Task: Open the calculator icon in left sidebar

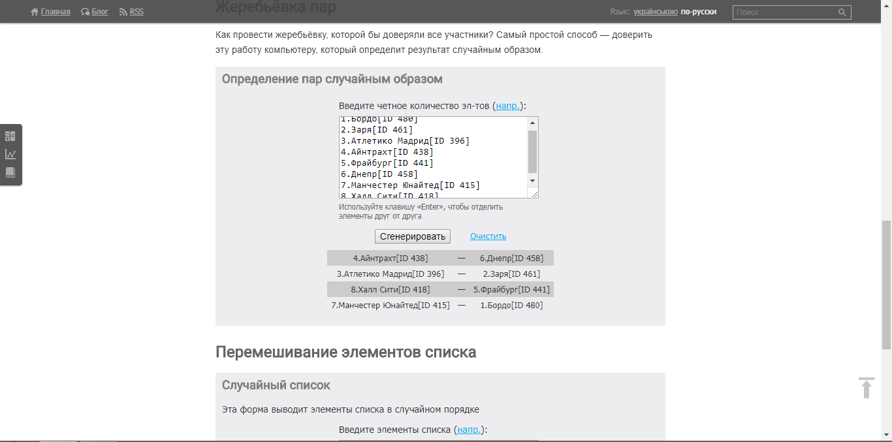Action: [x=10, y=136]
